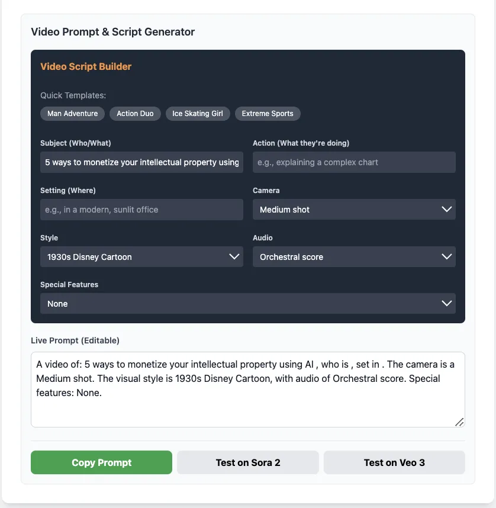Viewport: 496px width, 508px height.
Task: Select the Ice Skating Girl template
Action: (x=198, y=114)
